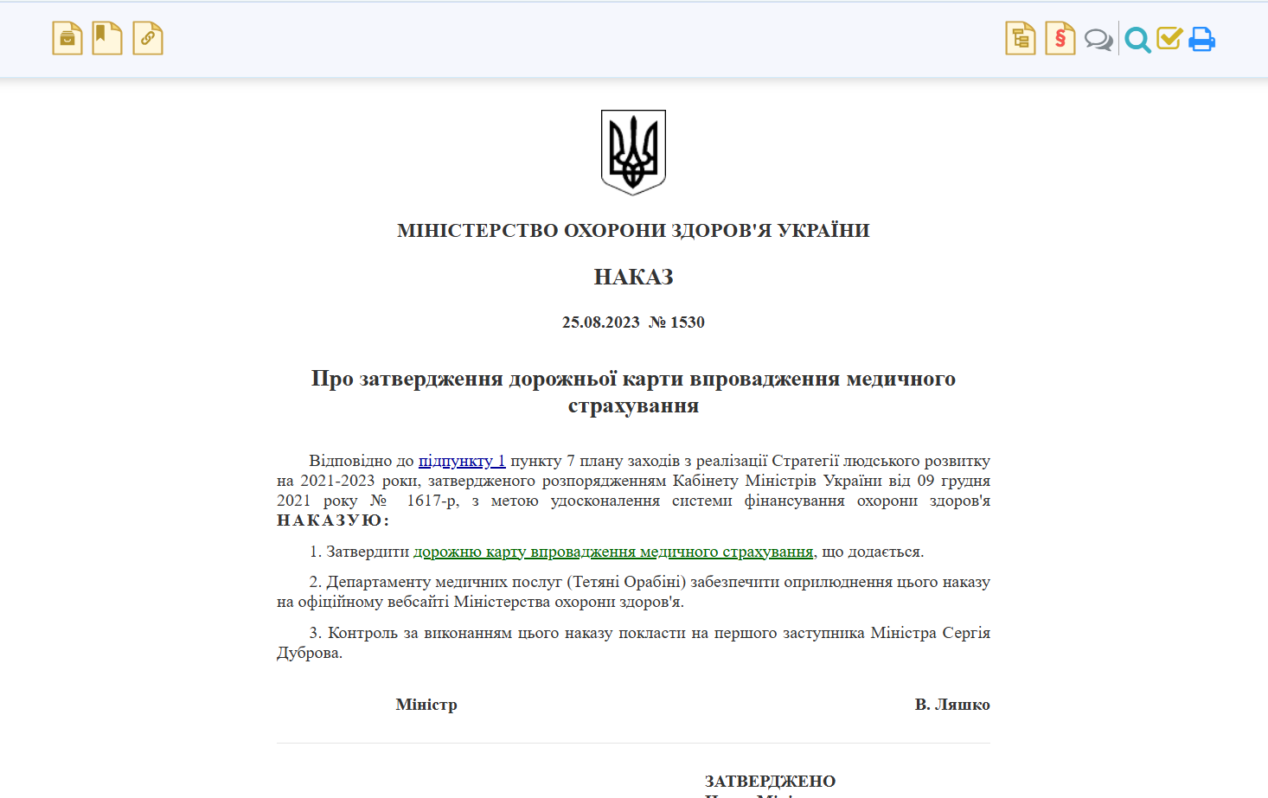
Task: Click the heading 'МІНІСТЕРСТВО ОХОРОНИ ЗДОРОВ'Я УКРАЇНИ'
Action: pyautogui.click(x=633, y=230)
